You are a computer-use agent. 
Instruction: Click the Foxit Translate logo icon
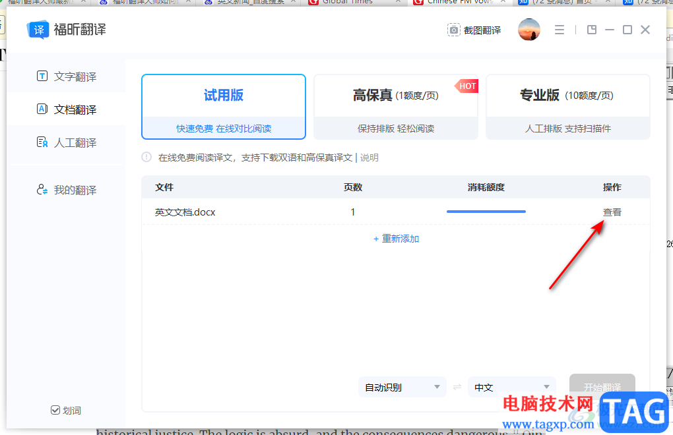point(38,30)
